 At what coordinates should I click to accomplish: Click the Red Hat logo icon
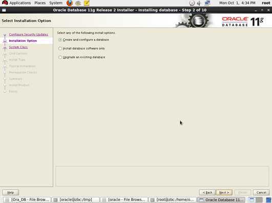point(5,3)
